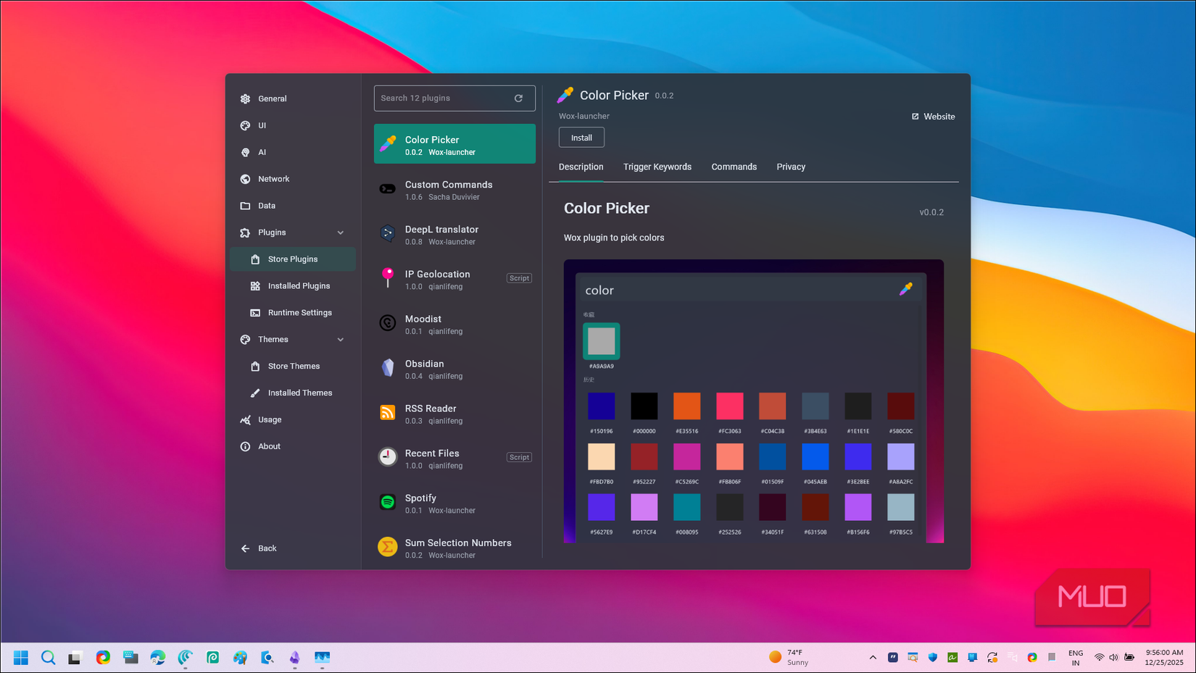Click the IP Geolocation pin icon
Image resolution: width=1196 pixels, height=673 pixels.
[x=387, y=279]
